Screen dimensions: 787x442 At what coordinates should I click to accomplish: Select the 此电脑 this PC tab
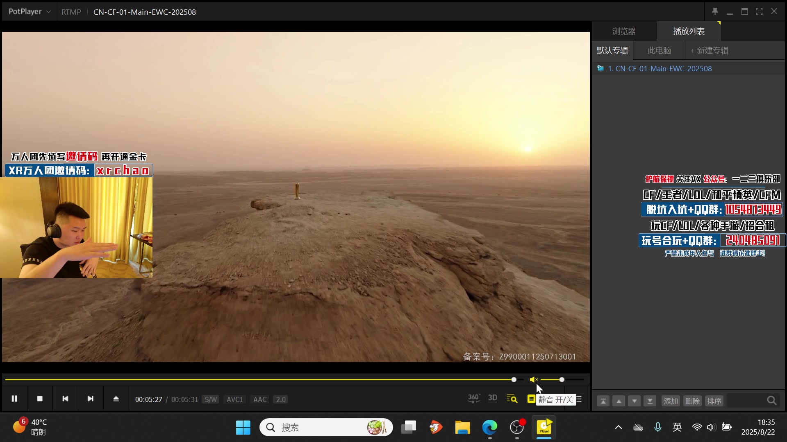pos(659,50)
